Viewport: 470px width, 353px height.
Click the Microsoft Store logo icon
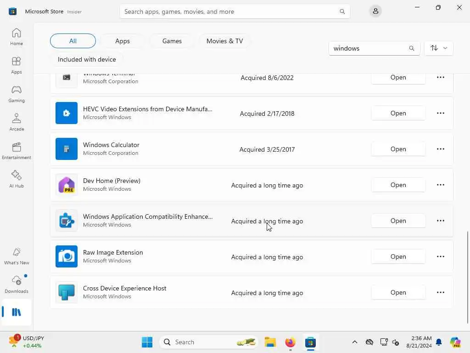pos(12,11)
